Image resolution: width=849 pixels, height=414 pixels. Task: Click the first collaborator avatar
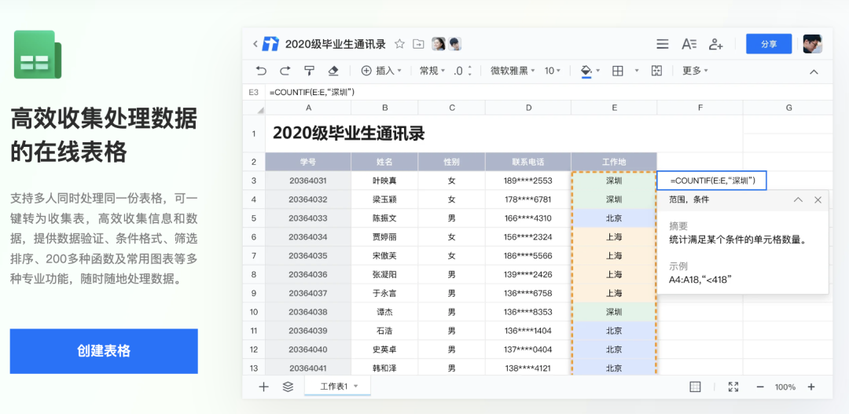point(438,44)
